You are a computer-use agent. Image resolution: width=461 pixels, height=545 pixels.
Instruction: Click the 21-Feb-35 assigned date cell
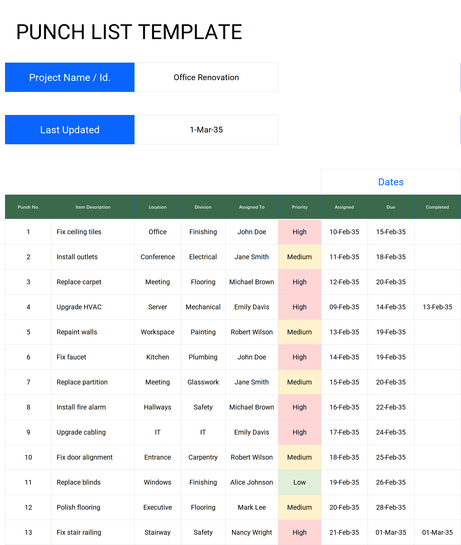tap(344, 532)
